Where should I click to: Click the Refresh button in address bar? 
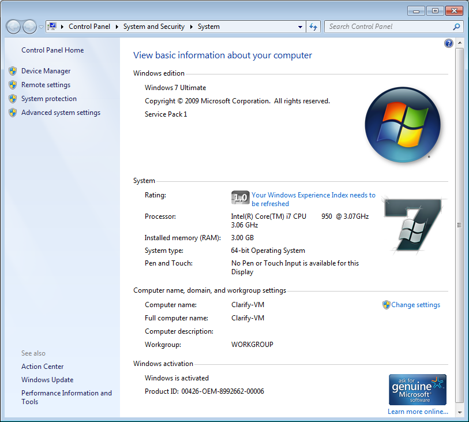coord(313,27)
